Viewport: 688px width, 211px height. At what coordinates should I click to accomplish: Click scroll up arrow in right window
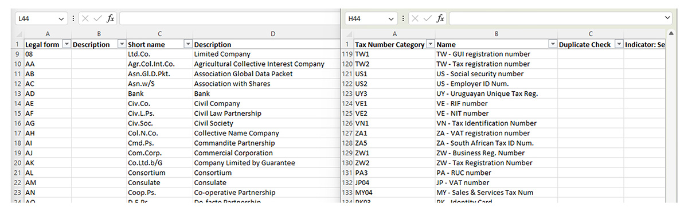[x=671, y=34]
